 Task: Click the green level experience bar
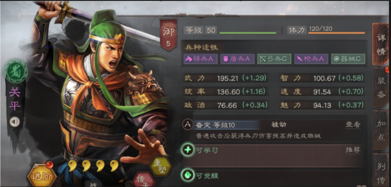point(248,33)
